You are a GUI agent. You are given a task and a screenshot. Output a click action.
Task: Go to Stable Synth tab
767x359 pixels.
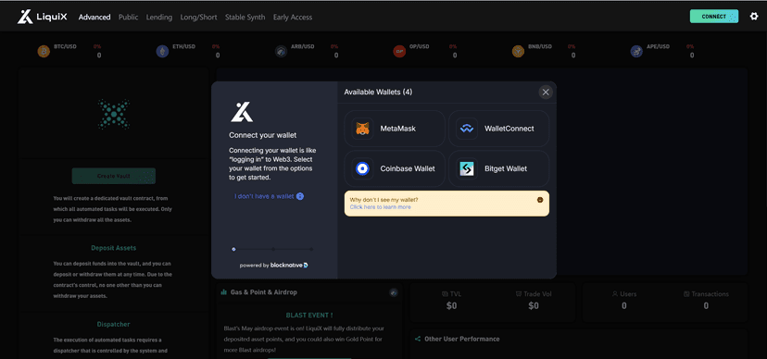(x=245, y=17)
